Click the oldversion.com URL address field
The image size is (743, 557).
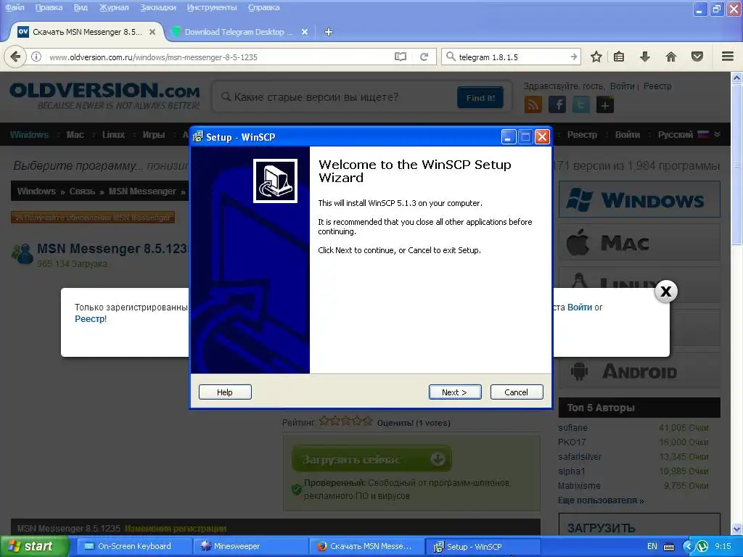tap(218, 57)
